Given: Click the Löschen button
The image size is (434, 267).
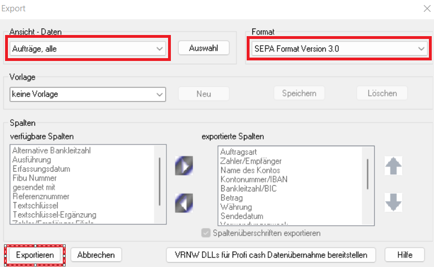Looking at the screenshot, I should (x=382, y=93).
